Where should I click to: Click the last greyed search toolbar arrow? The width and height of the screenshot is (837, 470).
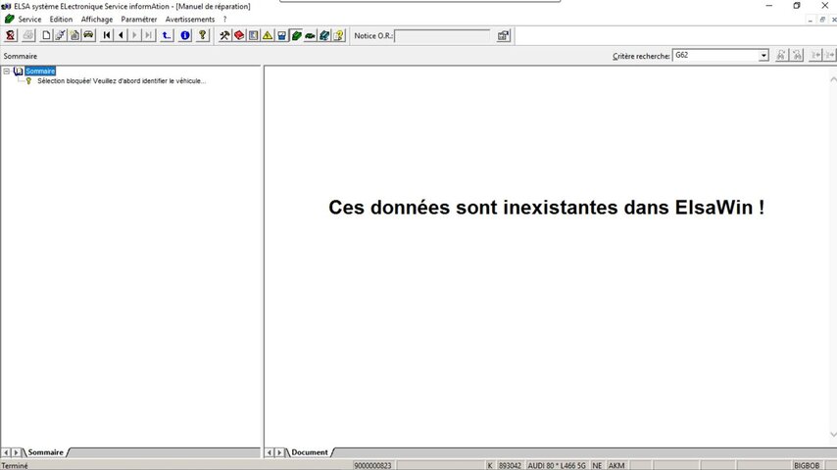pyautogui.click(x=829, y=55)
